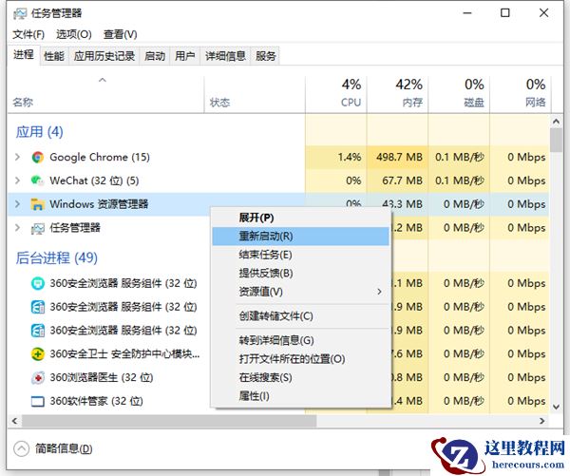Click Chrome memory value 498.7 MB
Screen dimensions: 570x476
(399, 157)
